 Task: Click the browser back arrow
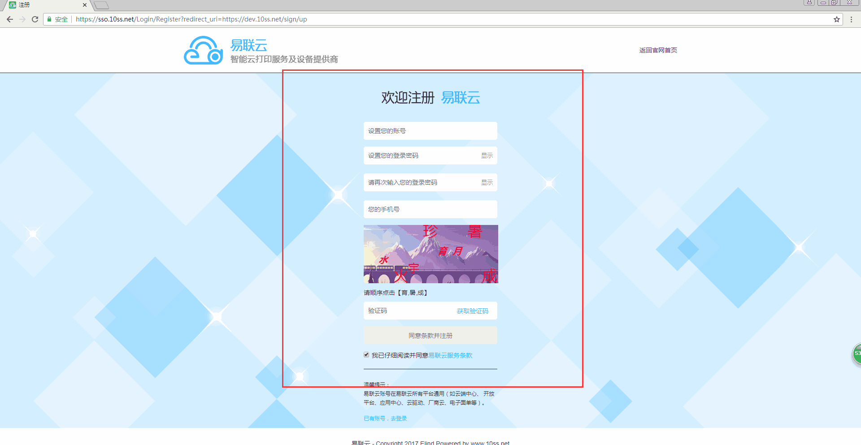click(x=10, y=19)
